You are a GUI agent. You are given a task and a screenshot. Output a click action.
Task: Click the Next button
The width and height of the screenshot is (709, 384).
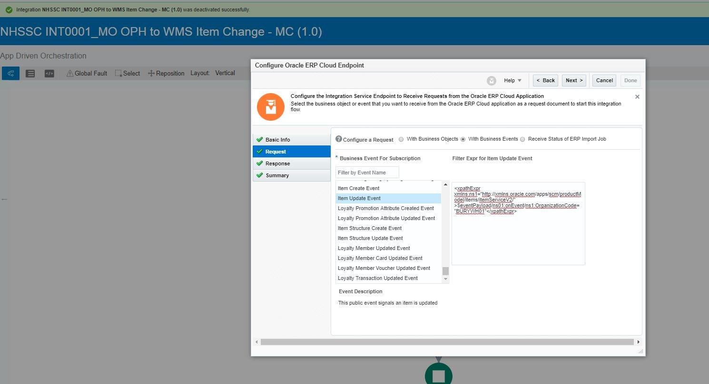574,80
